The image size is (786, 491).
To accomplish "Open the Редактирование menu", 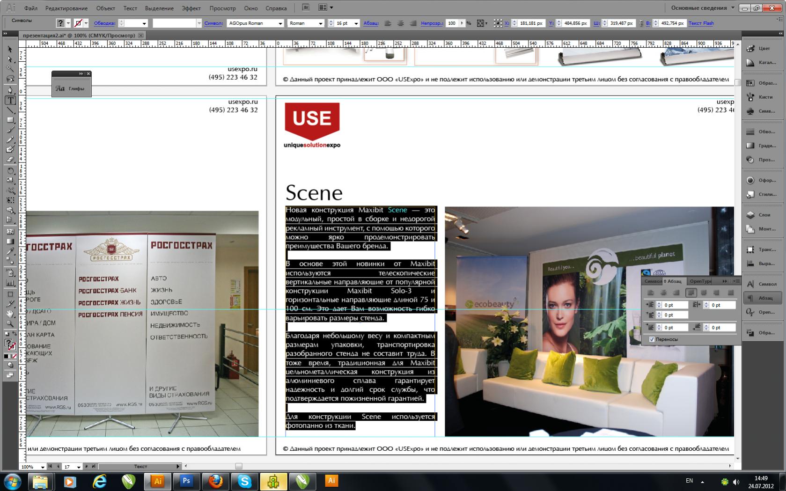I will [66, 8].
